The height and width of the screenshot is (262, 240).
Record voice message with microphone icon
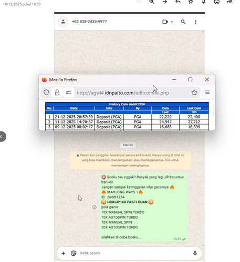click(x=195, y=253)
